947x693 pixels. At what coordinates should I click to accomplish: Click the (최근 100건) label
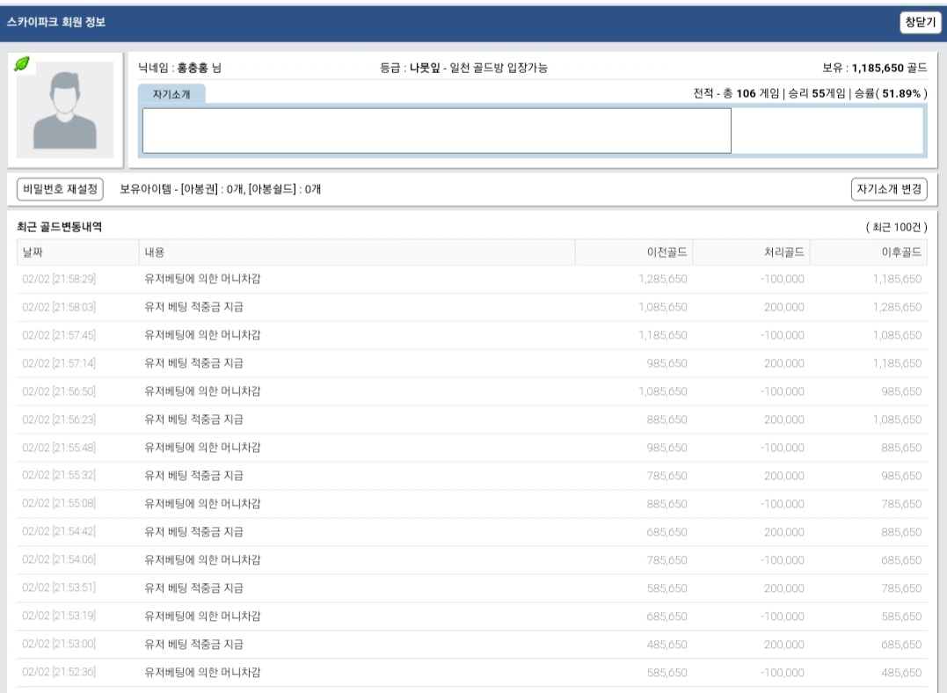point(896,227)
